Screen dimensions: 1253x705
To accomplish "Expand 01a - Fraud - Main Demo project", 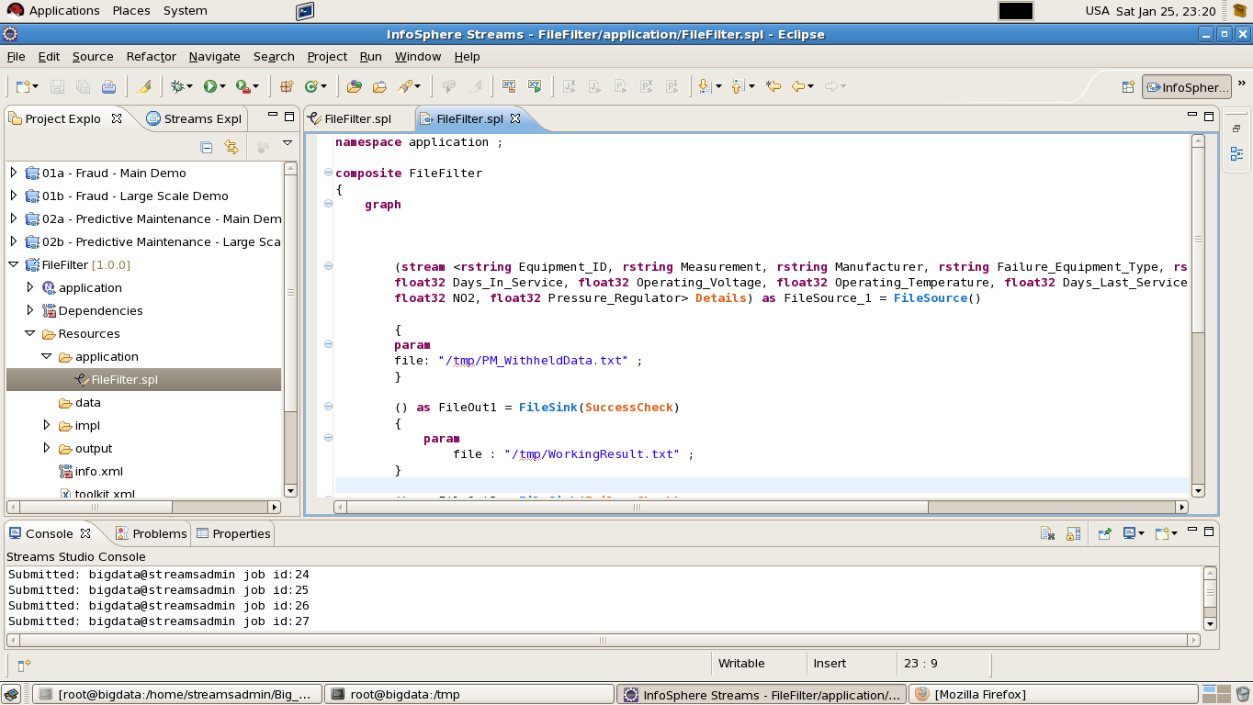I will 13,173.
